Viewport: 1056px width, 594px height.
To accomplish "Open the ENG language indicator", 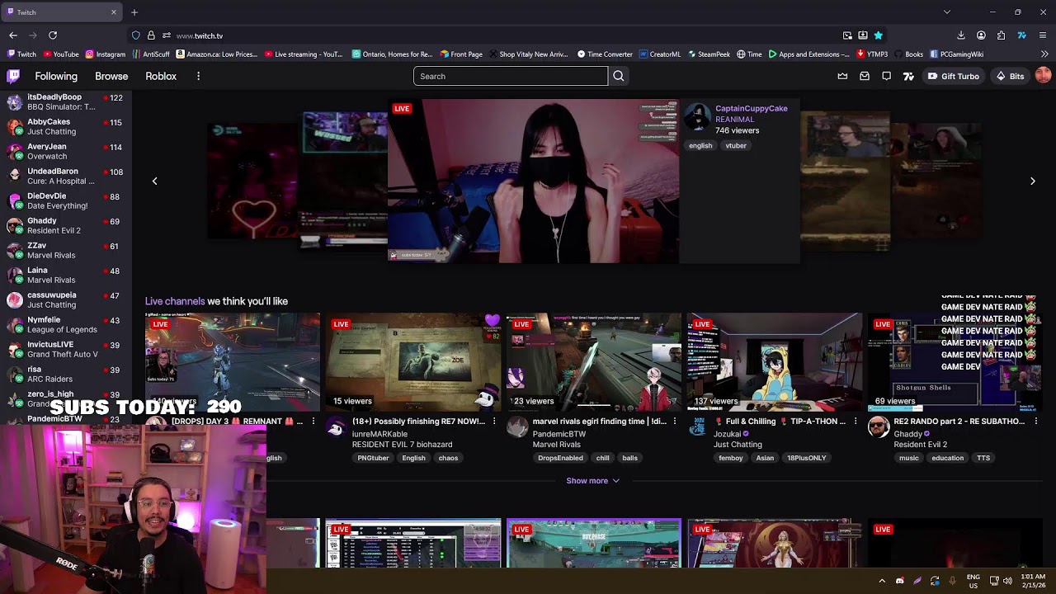I will coord(973,581).
